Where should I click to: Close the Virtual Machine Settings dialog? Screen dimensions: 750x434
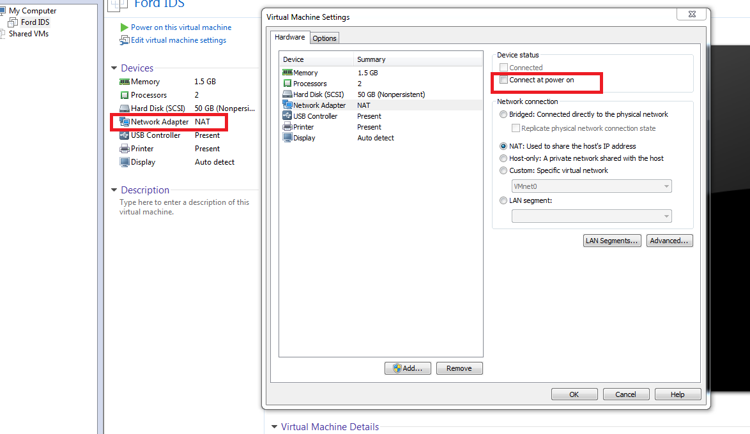[x=692, y=14]
